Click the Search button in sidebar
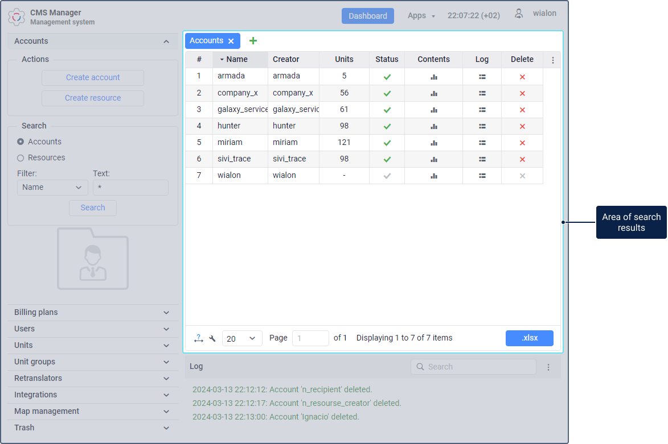Image resolution: width=668 pixels, height=444 pixels. pyautogui.click(x=93, y=208)
